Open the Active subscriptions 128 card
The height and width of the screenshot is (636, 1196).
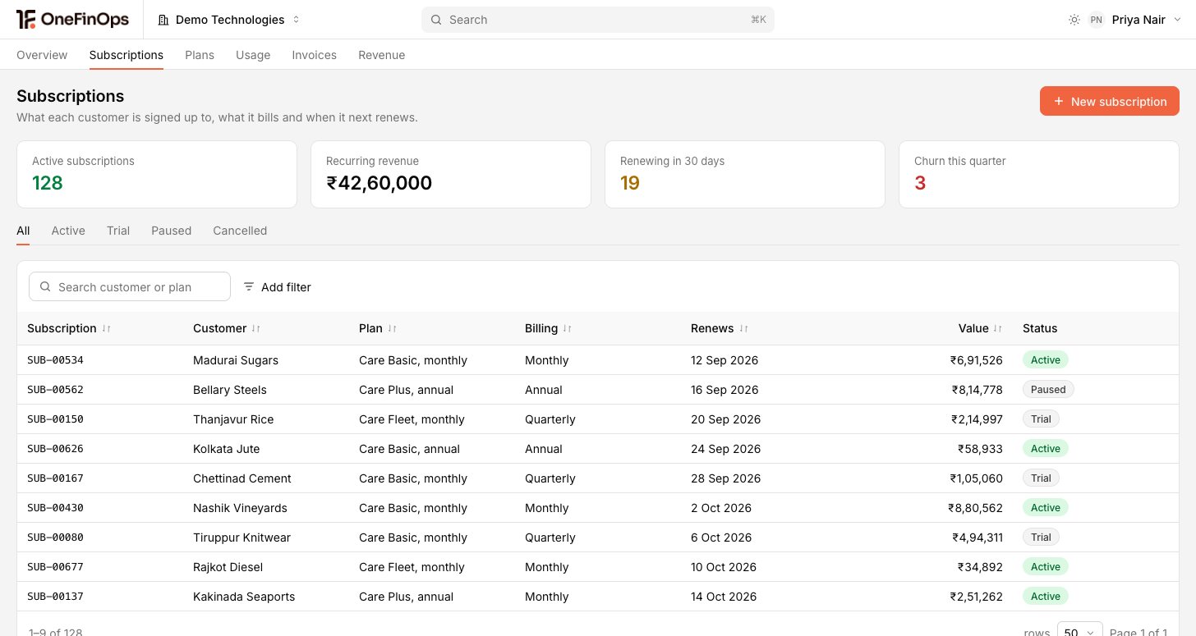(157, 174)
